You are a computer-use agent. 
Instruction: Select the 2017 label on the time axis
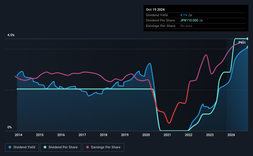(82, 135)
